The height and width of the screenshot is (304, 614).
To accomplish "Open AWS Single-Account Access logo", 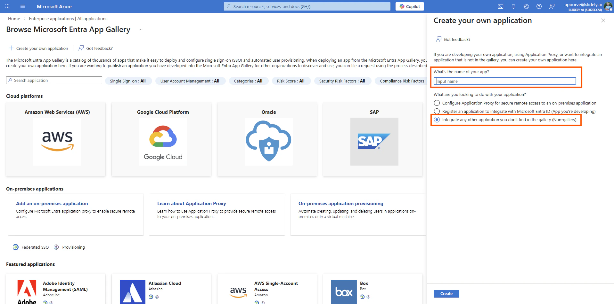I will click(238, 292).
